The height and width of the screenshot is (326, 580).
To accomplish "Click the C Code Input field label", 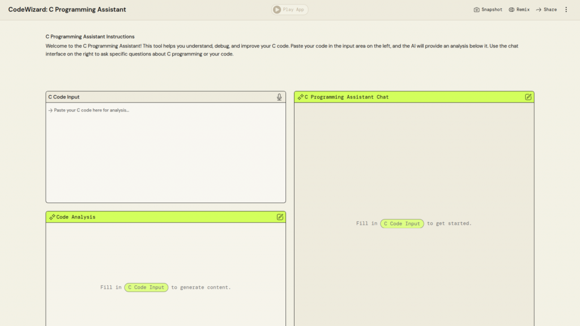I will coord(64,97).
